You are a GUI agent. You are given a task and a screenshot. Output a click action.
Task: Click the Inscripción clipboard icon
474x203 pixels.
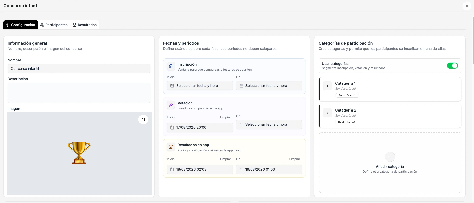coord(171,66)
